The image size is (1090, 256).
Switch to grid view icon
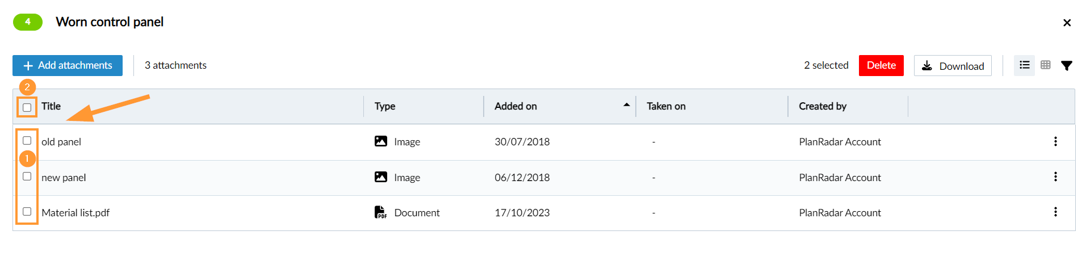pyautogui.click(x=1046, y=65)
